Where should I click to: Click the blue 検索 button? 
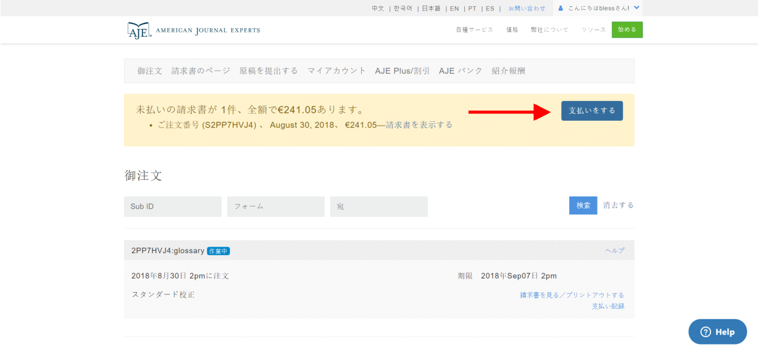(x=583, y=205)
